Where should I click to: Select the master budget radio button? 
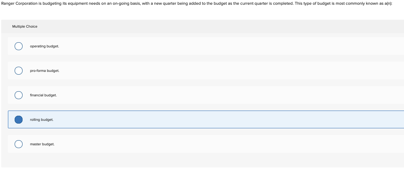point(19,144)
